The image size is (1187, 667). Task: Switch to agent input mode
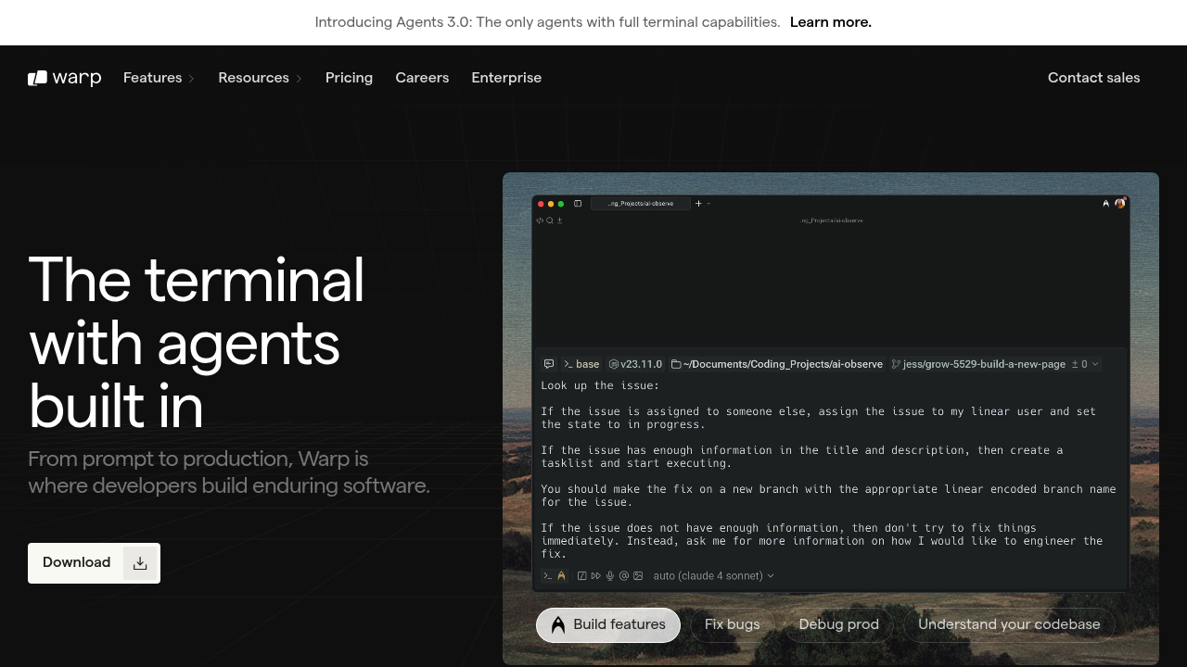561,576
